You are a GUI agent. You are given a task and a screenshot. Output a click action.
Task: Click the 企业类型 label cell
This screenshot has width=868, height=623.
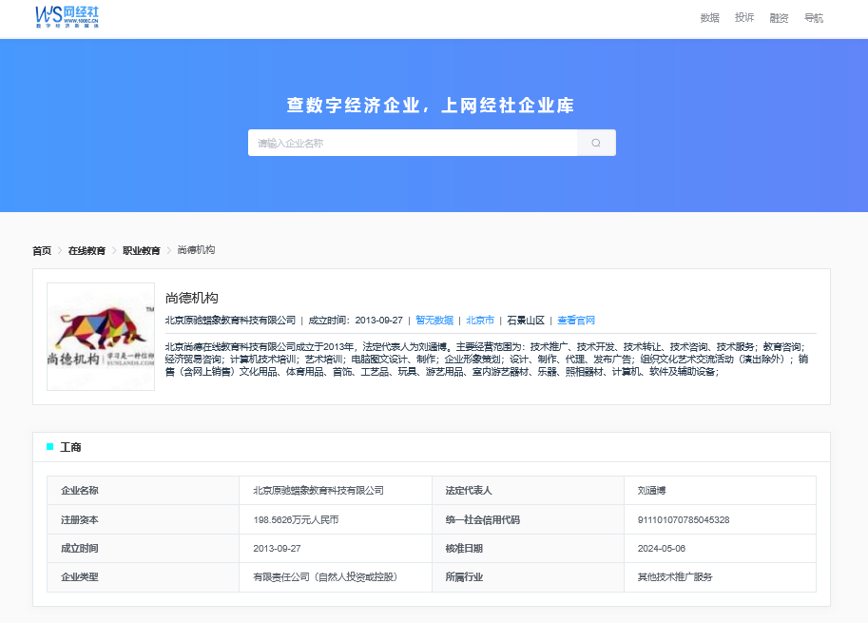pos(143,577)
